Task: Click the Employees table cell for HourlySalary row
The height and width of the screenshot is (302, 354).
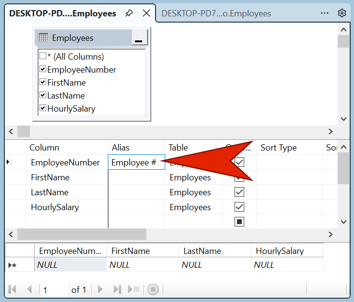Action: pyautogui.click(x=194, y=207)
